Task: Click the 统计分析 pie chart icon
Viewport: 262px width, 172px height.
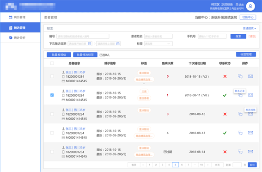Action: [x=11, y=37]
